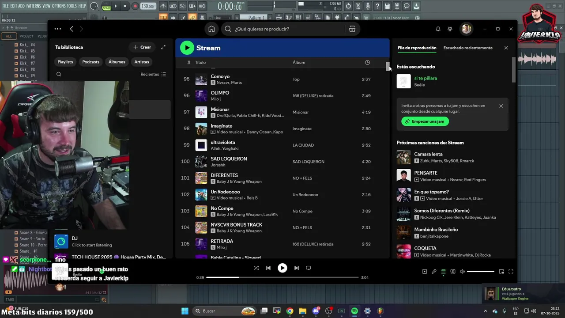
Task: Toggle repeat in Spotify player
Action: tap(309, 268)
